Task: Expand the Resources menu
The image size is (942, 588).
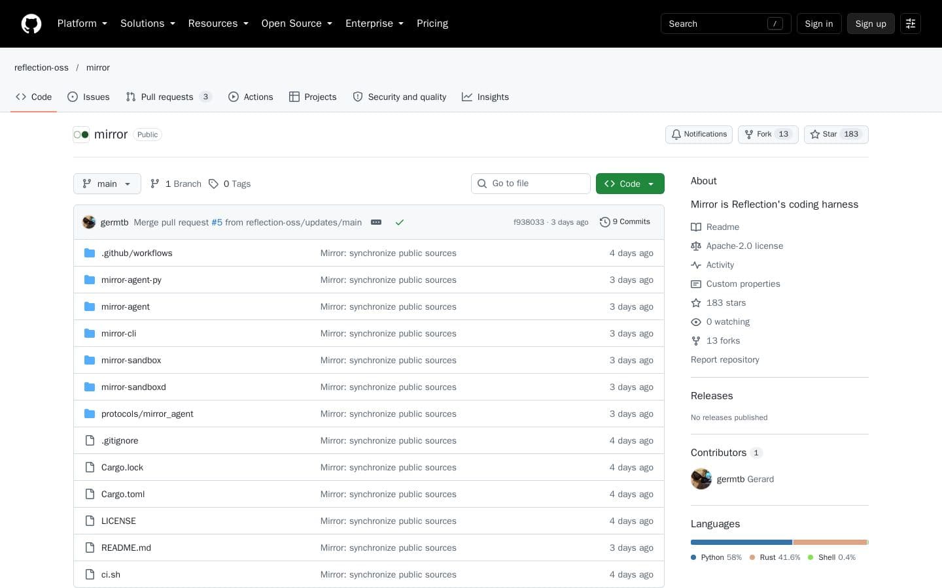Action: tap(218, 24)
